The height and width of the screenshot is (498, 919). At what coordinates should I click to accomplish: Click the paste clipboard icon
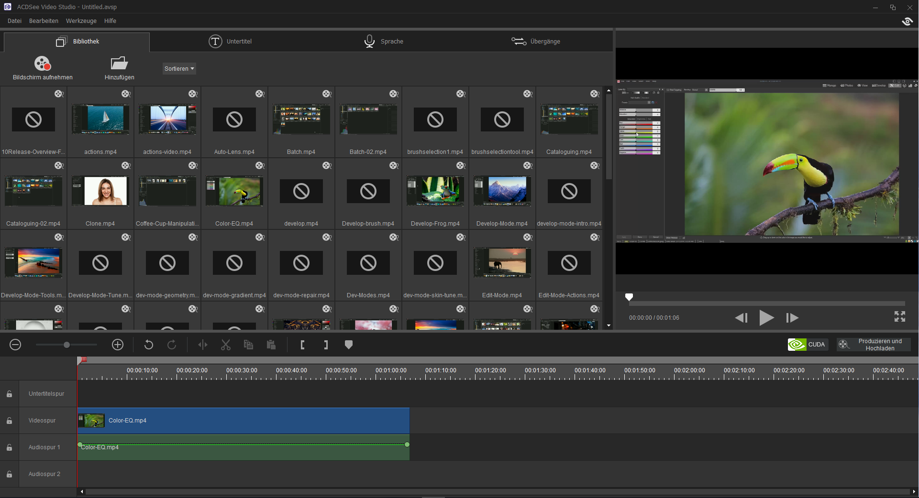pos(271,345)
